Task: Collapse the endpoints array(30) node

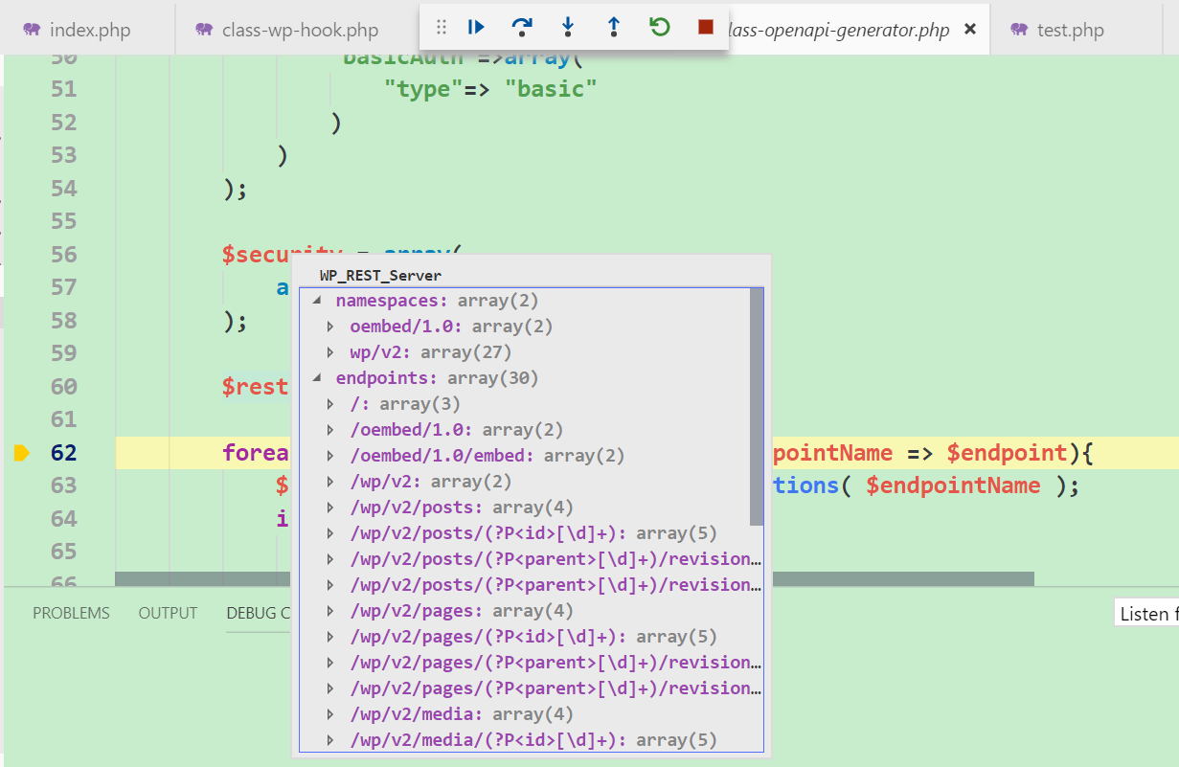Action: (317, 378)
